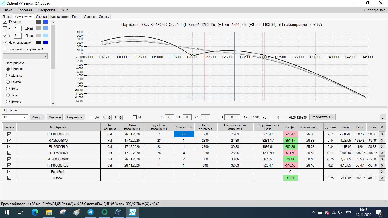Click the Рассчитать ГО button
This screenshot has height=218, width=388.
pos(322,117)
